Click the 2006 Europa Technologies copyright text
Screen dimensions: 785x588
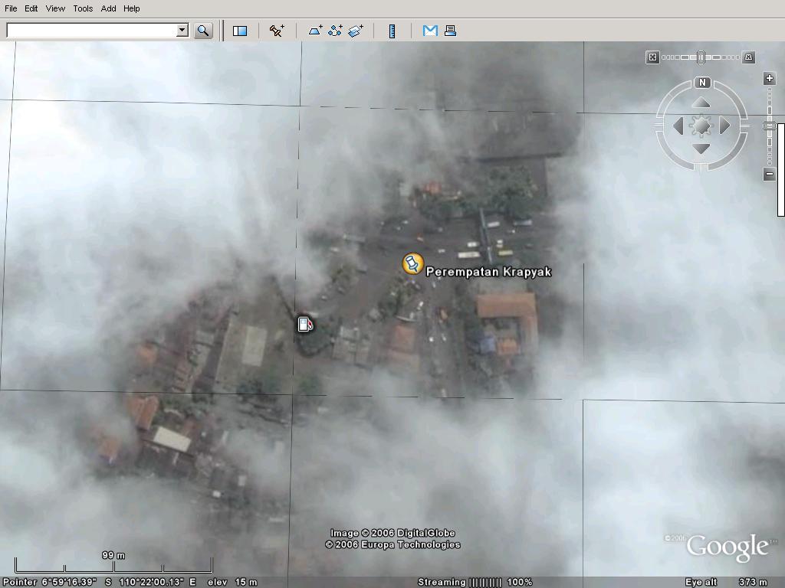392,544
